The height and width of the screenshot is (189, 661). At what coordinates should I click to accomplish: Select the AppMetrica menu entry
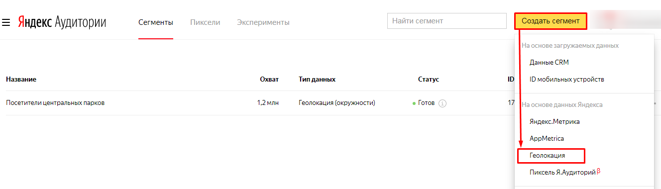pyautogui.click(x=547, y=138)
